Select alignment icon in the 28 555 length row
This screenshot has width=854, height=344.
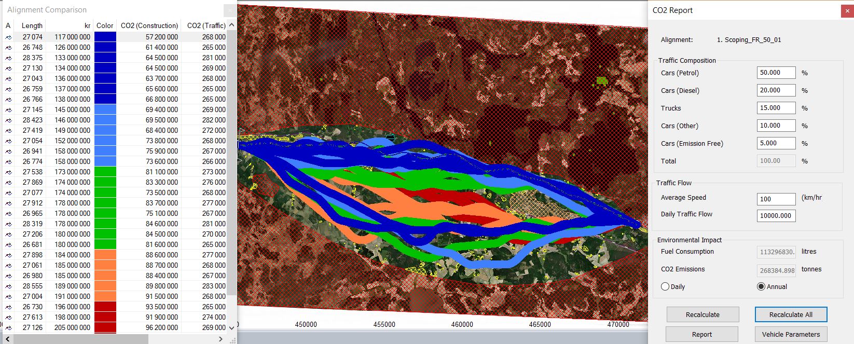pos(8,286)
